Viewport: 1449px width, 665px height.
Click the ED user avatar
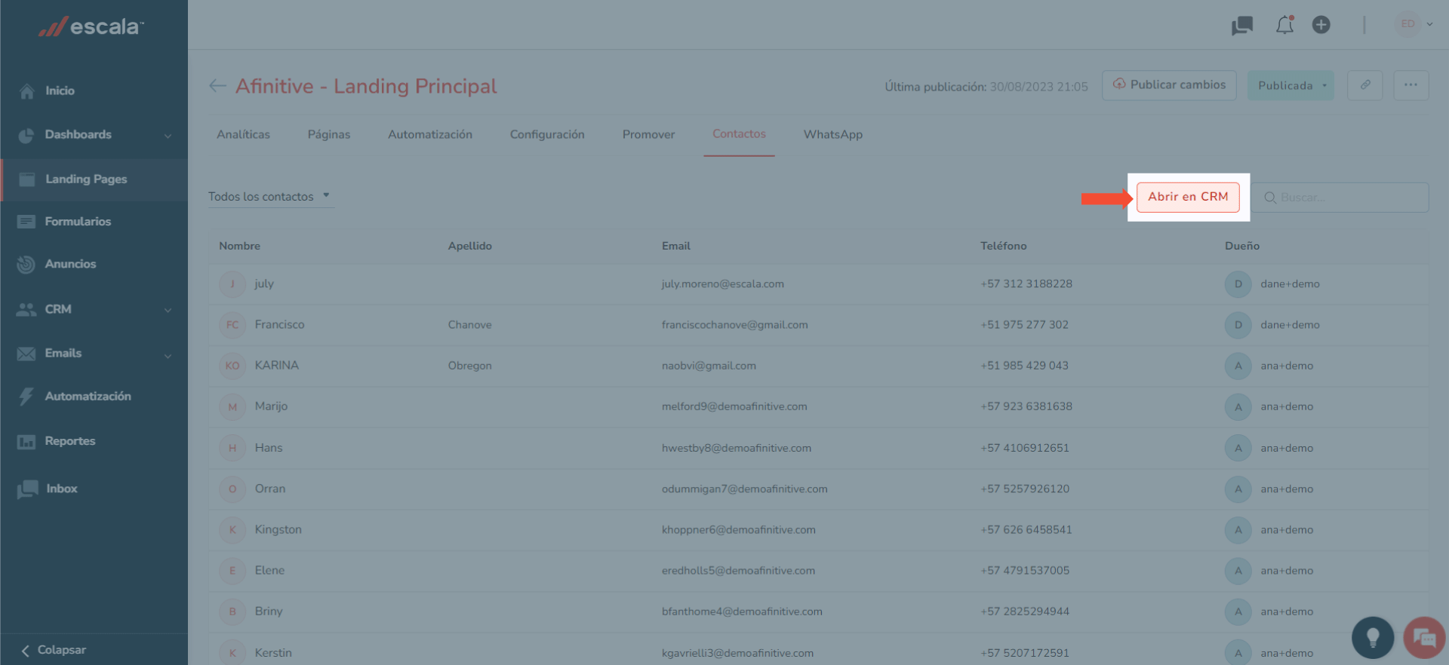click(1407, 24)
